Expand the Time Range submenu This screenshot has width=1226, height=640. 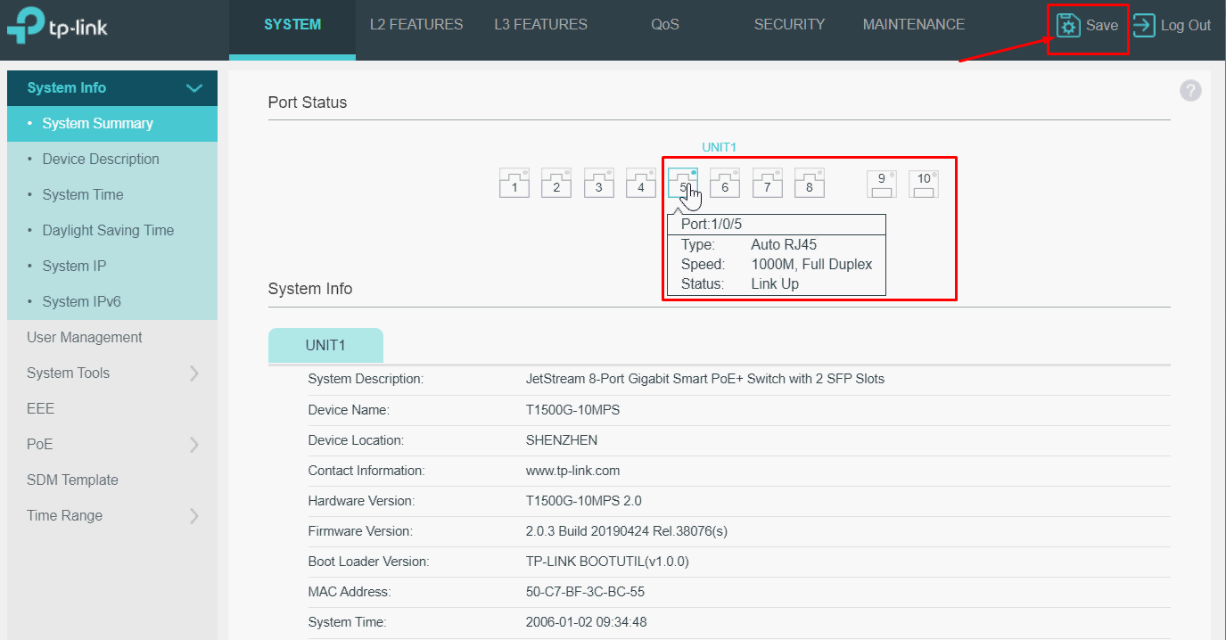(x=194, y=516)
